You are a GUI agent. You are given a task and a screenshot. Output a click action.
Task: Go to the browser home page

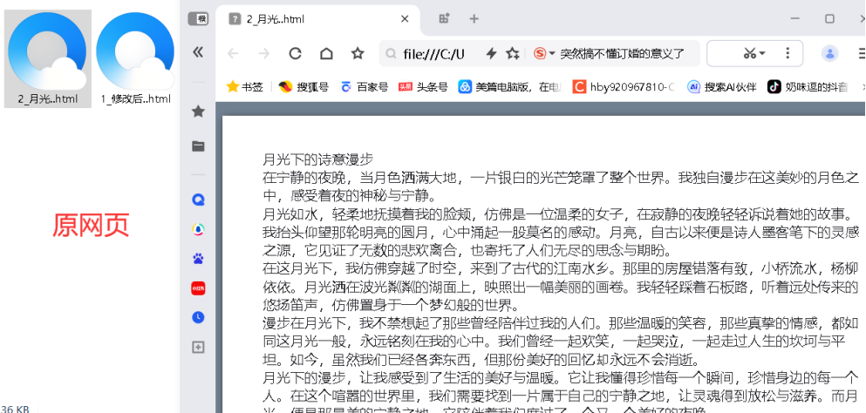coord(326,54)
